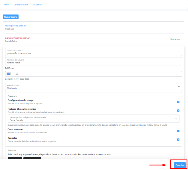Edit the Nombre del usuario field

coord(94,61)
